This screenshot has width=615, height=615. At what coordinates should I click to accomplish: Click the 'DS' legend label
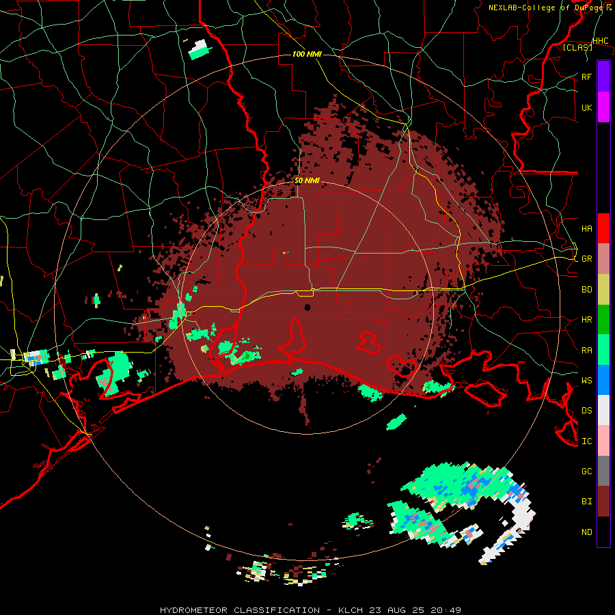[x=586, y=411]
